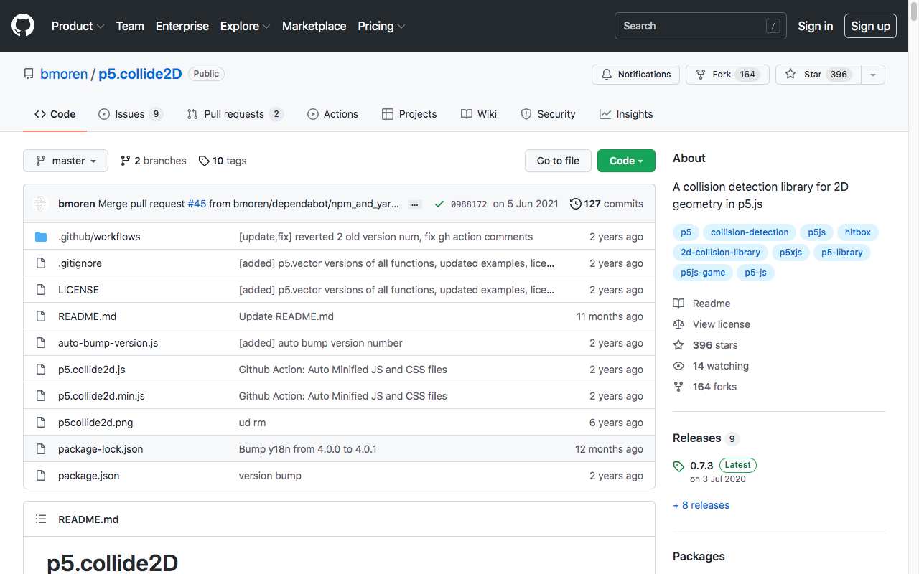Image resolution: width=919 pixels, height=574 pixels.
Task: Click the file icon beside auto-bump-version.js
Action: pyautogui.click(x=41, y=343)
